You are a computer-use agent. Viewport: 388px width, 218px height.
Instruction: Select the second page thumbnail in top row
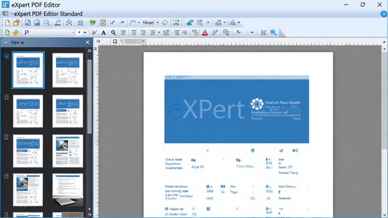click(67, 70)
